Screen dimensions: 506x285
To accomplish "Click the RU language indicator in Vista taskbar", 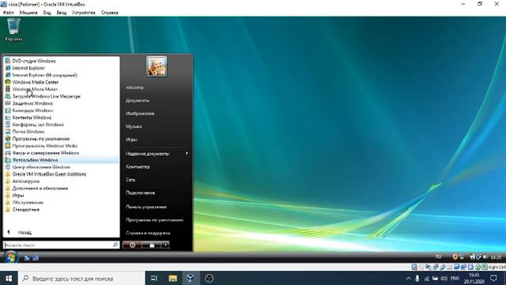I will [438, 256].
